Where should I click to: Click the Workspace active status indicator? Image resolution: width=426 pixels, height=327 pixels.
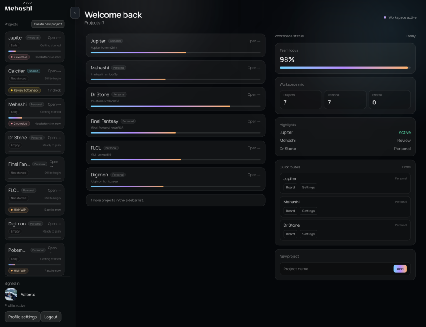[400, 17]
